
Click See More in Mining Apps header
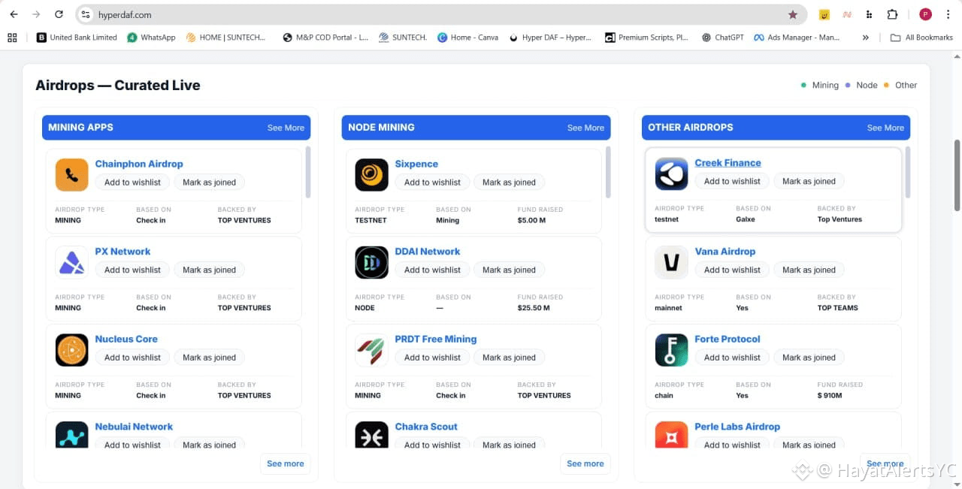click(x=286, y=128)
